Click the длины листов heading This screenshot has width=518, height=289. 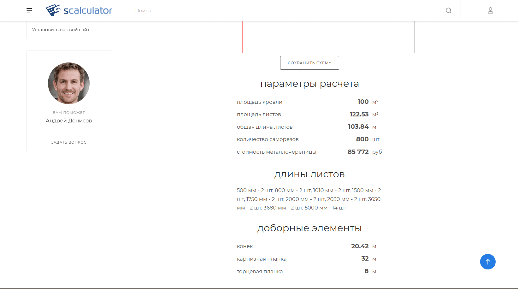click(x=309, y=174)
